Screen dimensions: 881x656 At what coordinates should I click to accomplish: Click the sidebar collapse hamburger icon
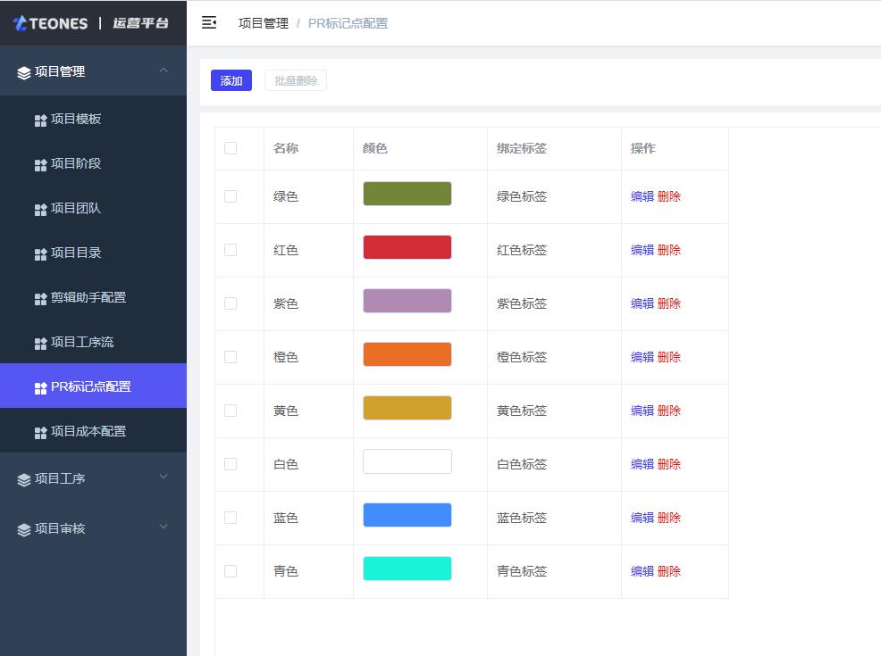point(209,23)
